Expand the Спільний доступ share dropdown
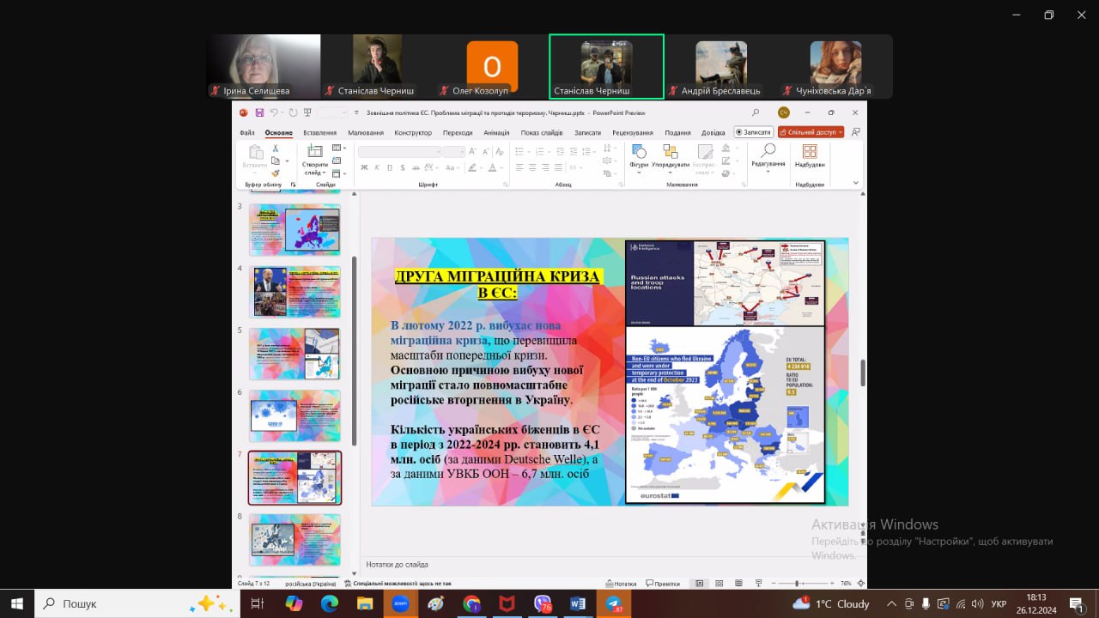This screenshot has height=618, width=1099. point(840,132)
